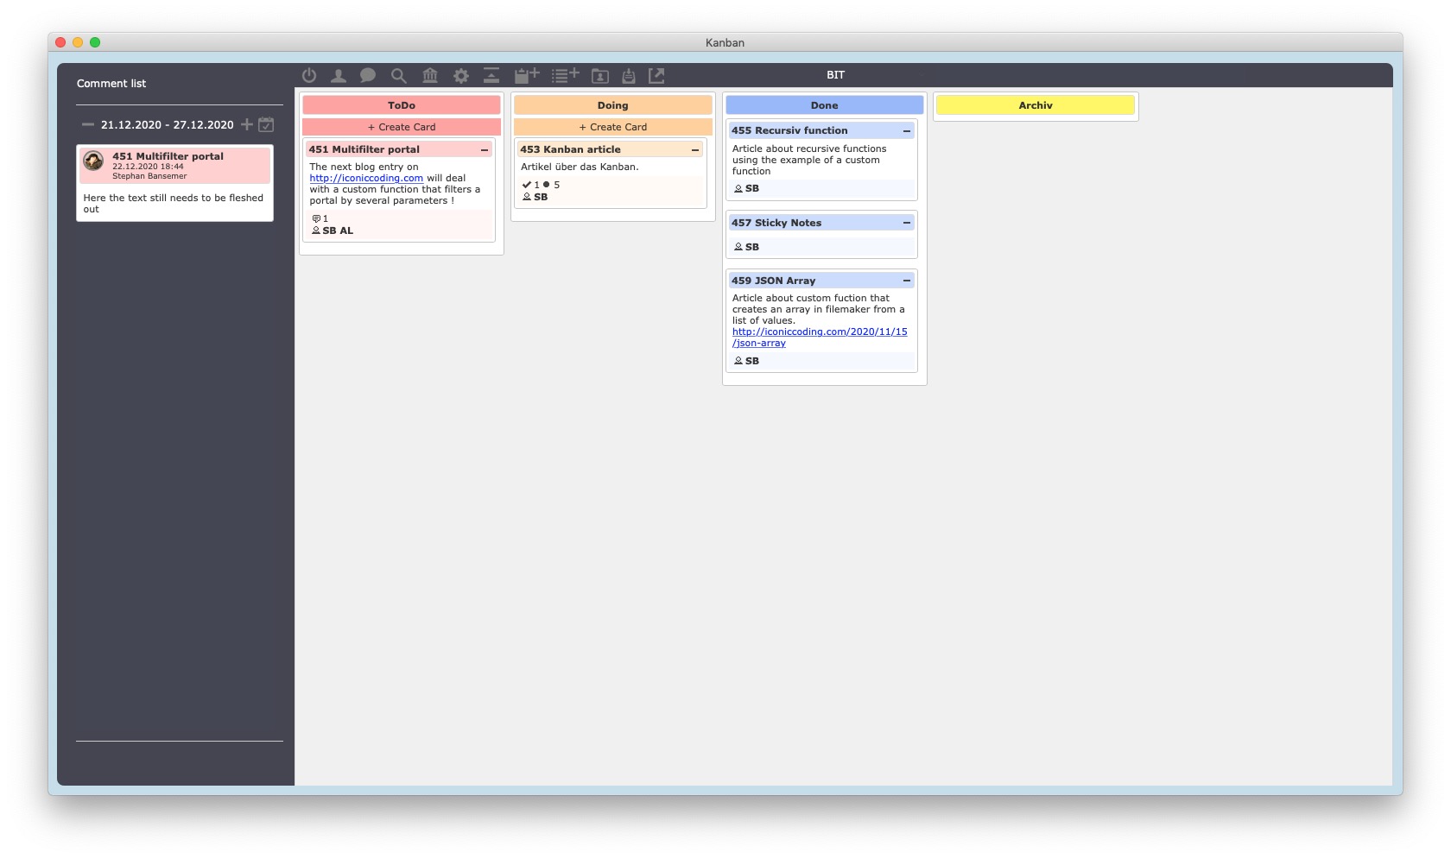
Task: Advance date range with plus button
Action: click(247, 125)
